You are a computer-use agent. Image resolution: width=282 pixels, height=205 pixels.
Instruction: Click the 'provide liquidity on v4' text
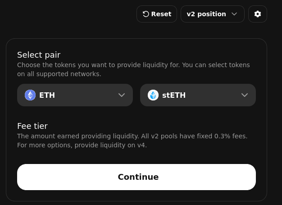111,145
